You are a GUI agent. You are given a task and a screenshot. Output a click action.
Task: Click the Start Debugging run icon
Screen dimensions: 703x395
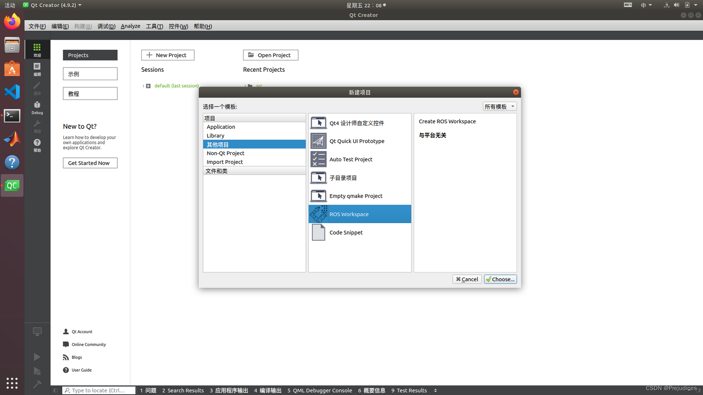pos(37,371)
